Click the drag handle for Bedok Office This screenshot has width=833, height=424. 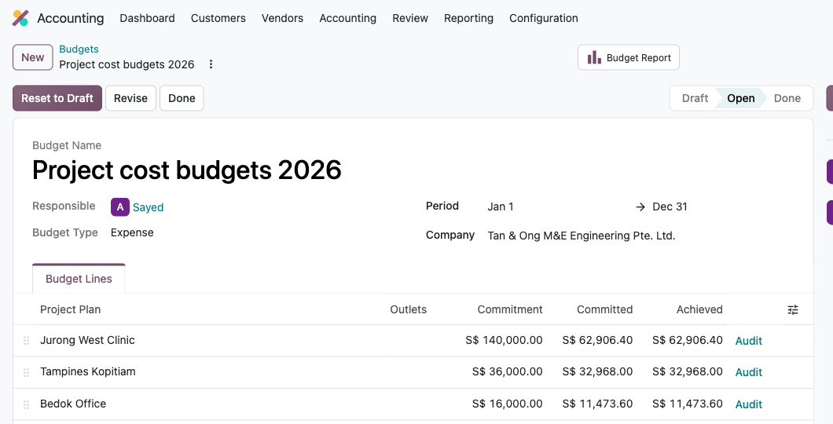coord(26,404)
